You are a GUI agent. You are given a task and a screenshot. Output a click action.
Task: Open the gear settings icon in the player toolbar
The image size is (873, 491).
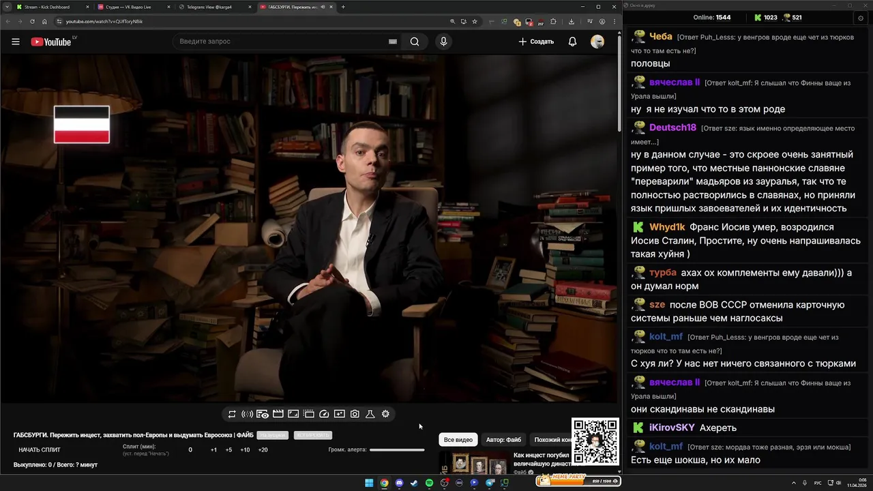click(385, 414)
